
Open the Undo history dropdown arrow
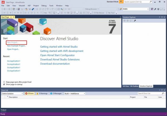click(50, 9)
